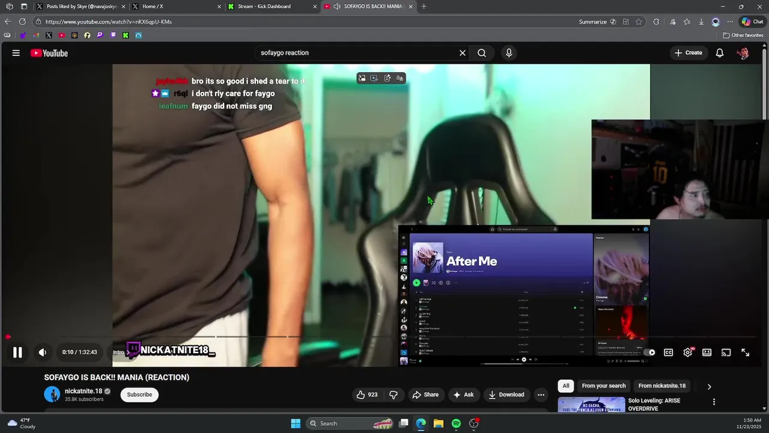
Task: Download the video
Action: tap(506, 395)
